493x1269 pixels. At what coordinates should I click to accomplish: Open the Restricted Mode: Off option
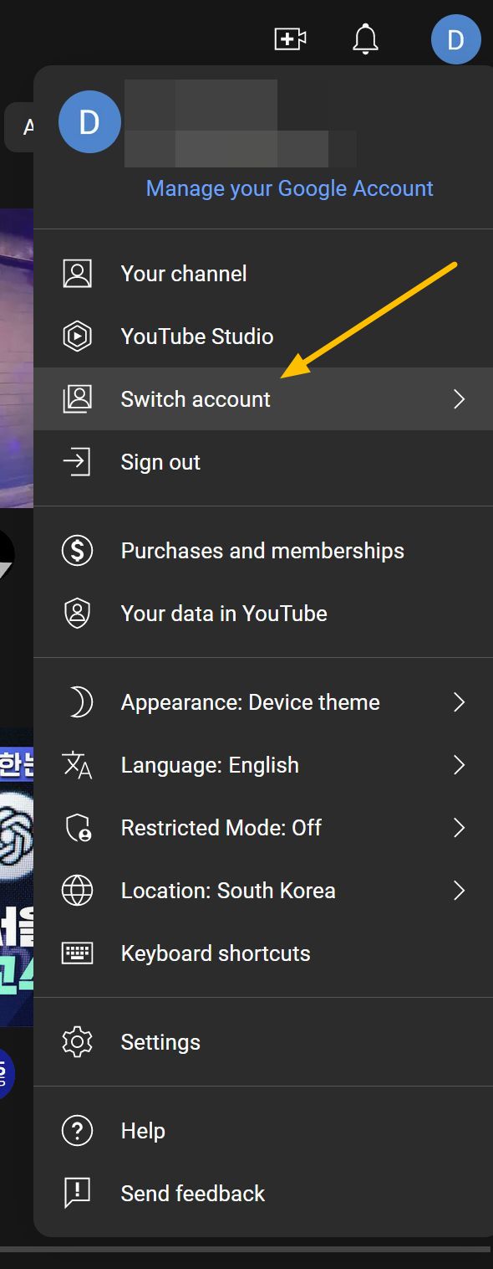point(263,828)
